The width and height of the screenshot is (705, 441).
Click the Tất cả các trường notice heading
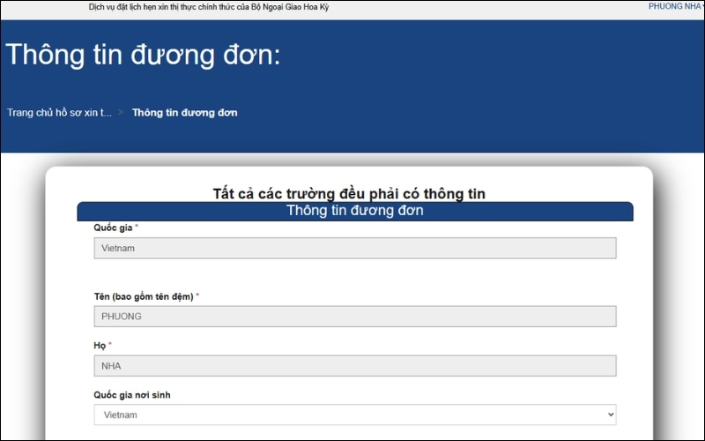click(x=349, y=193)
